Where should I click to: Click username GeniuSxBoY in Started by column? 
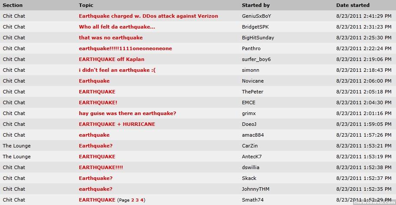coord(256,16)
